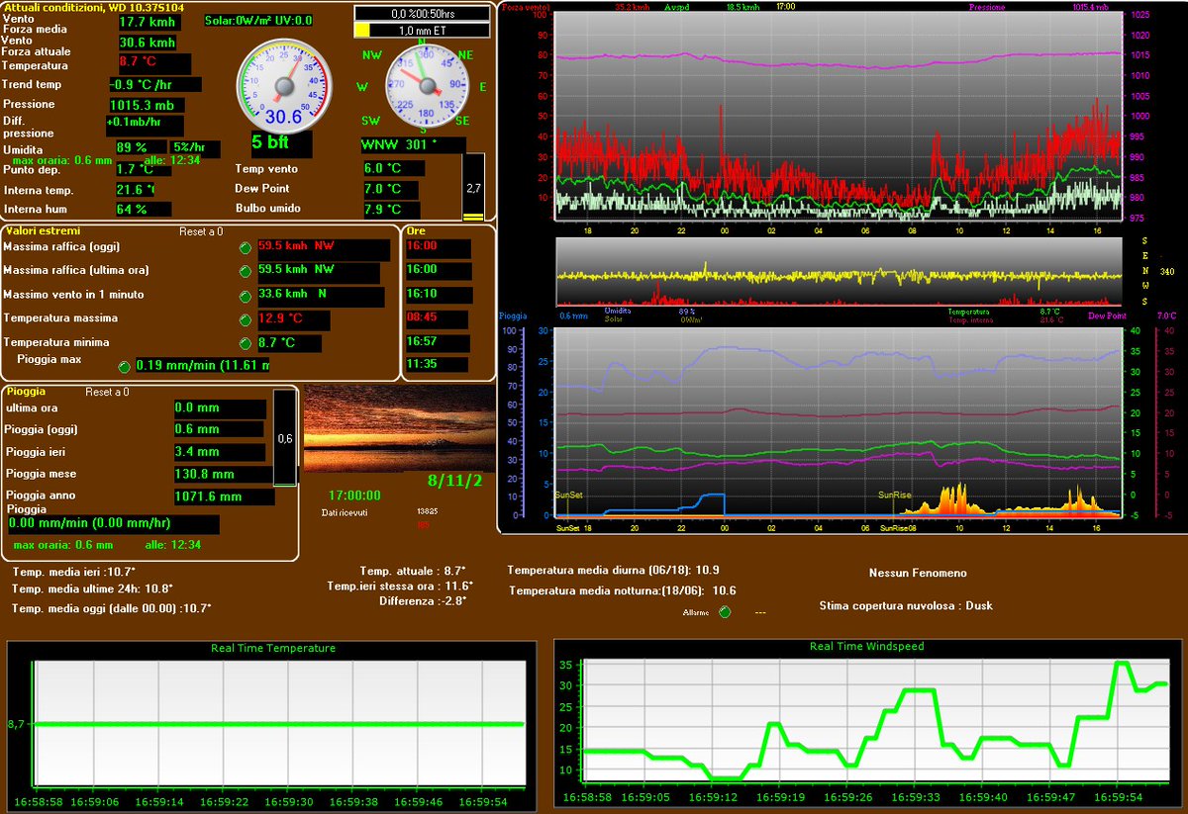
Task: Click the green LED beside Temperatura minima
Action: tap(246, 343)
